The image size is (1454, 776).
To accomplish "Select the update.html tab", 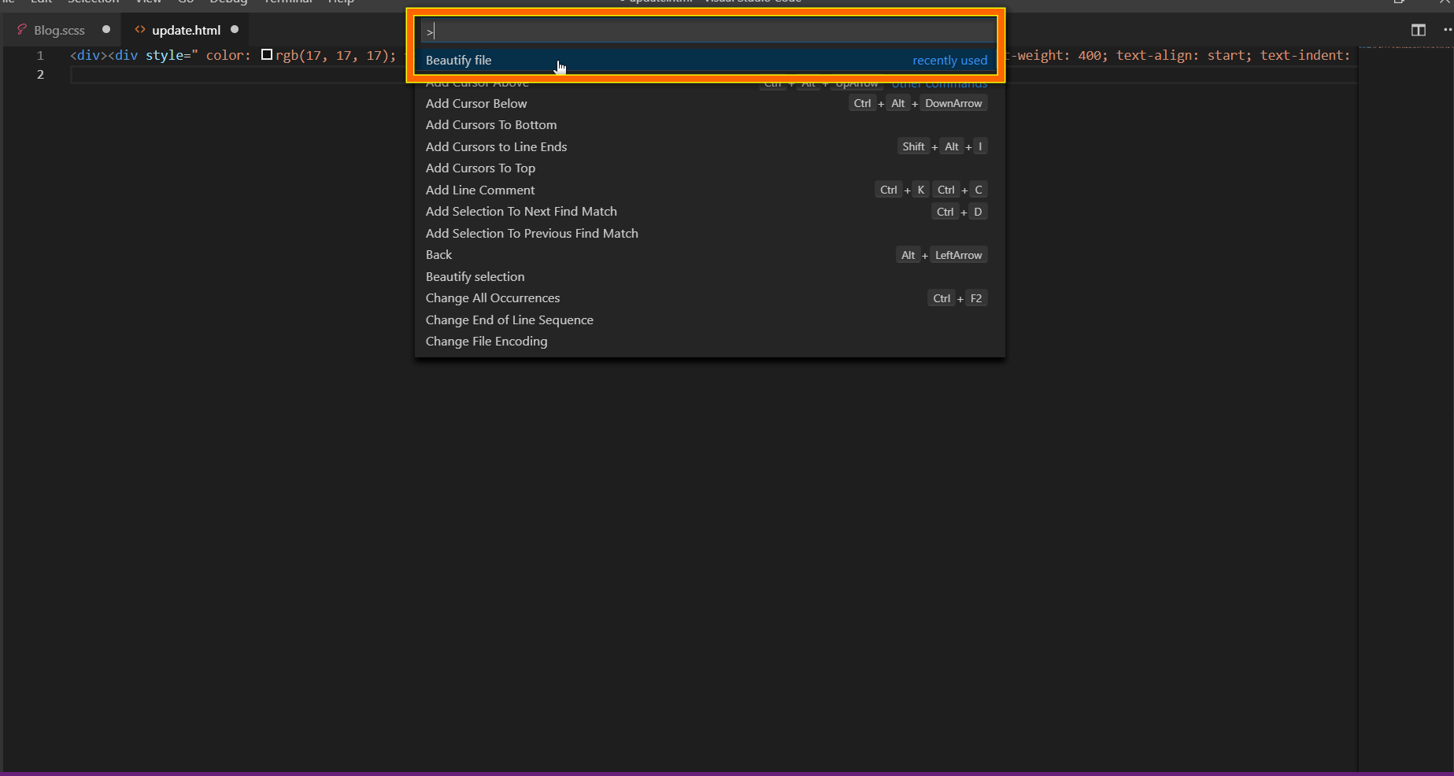I will 187,30.
